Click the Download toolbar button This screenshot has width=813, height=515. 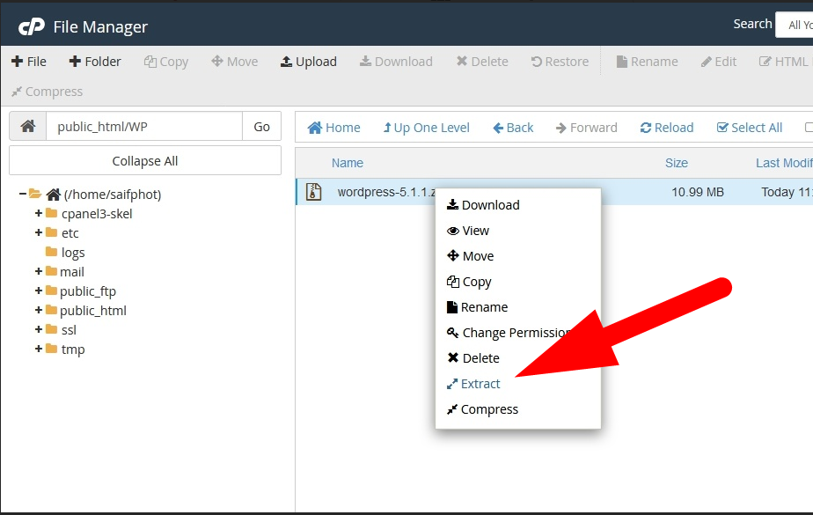point(396,62)
